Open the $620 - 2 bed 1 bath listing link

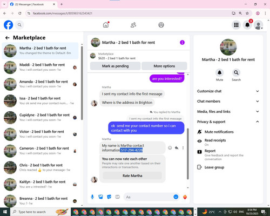tap(117, 58)
